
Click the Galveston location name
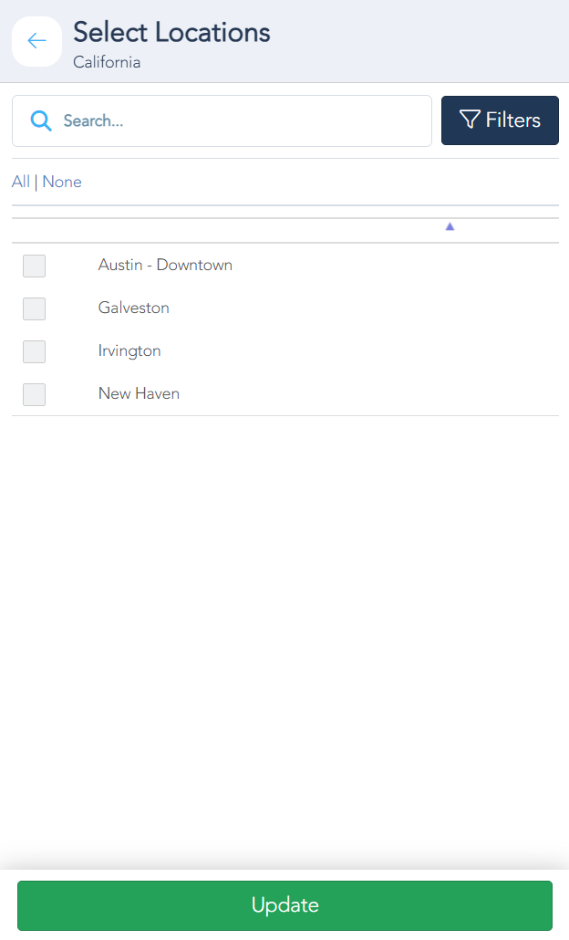tap(134, 308)
